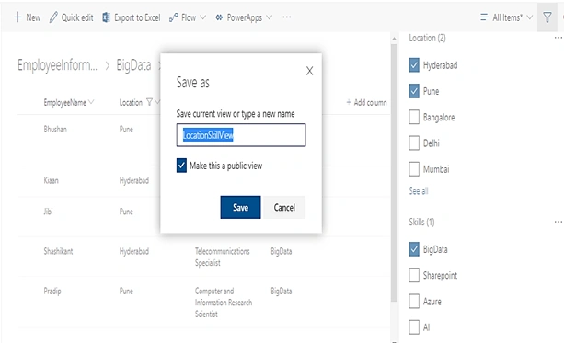Click the Save button
Viewport: 564px width, 343px height.
click(x=240, y=207)
